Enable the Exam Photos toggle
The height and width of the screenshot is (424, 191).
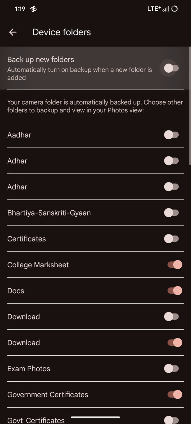pyautogui.click(x=172, y=368)
